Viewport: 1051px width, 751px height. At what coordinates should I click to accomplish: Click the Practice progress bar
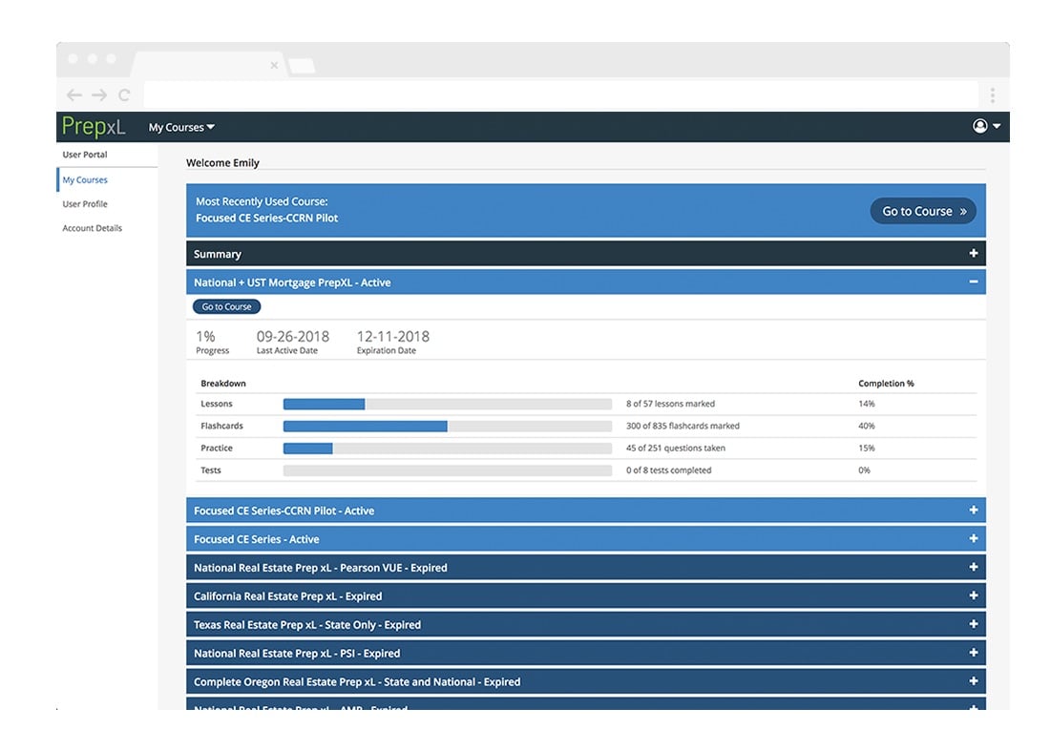447,449
